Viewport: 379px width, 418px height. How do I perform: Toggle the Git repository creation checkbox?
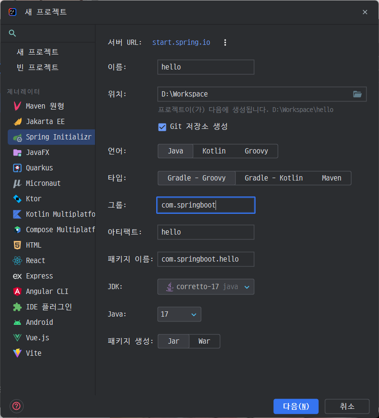(162, 127)
